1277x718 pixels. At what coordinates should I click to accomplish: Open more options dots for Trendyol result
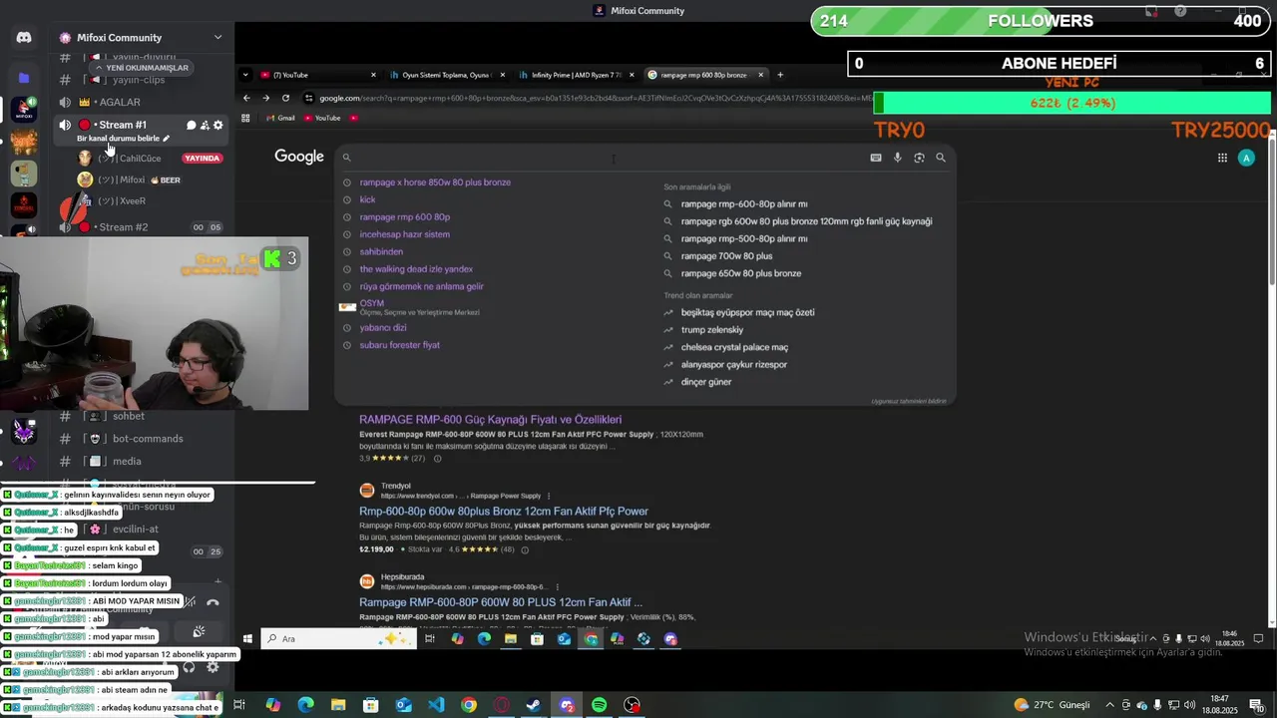(x=549, y=496)
